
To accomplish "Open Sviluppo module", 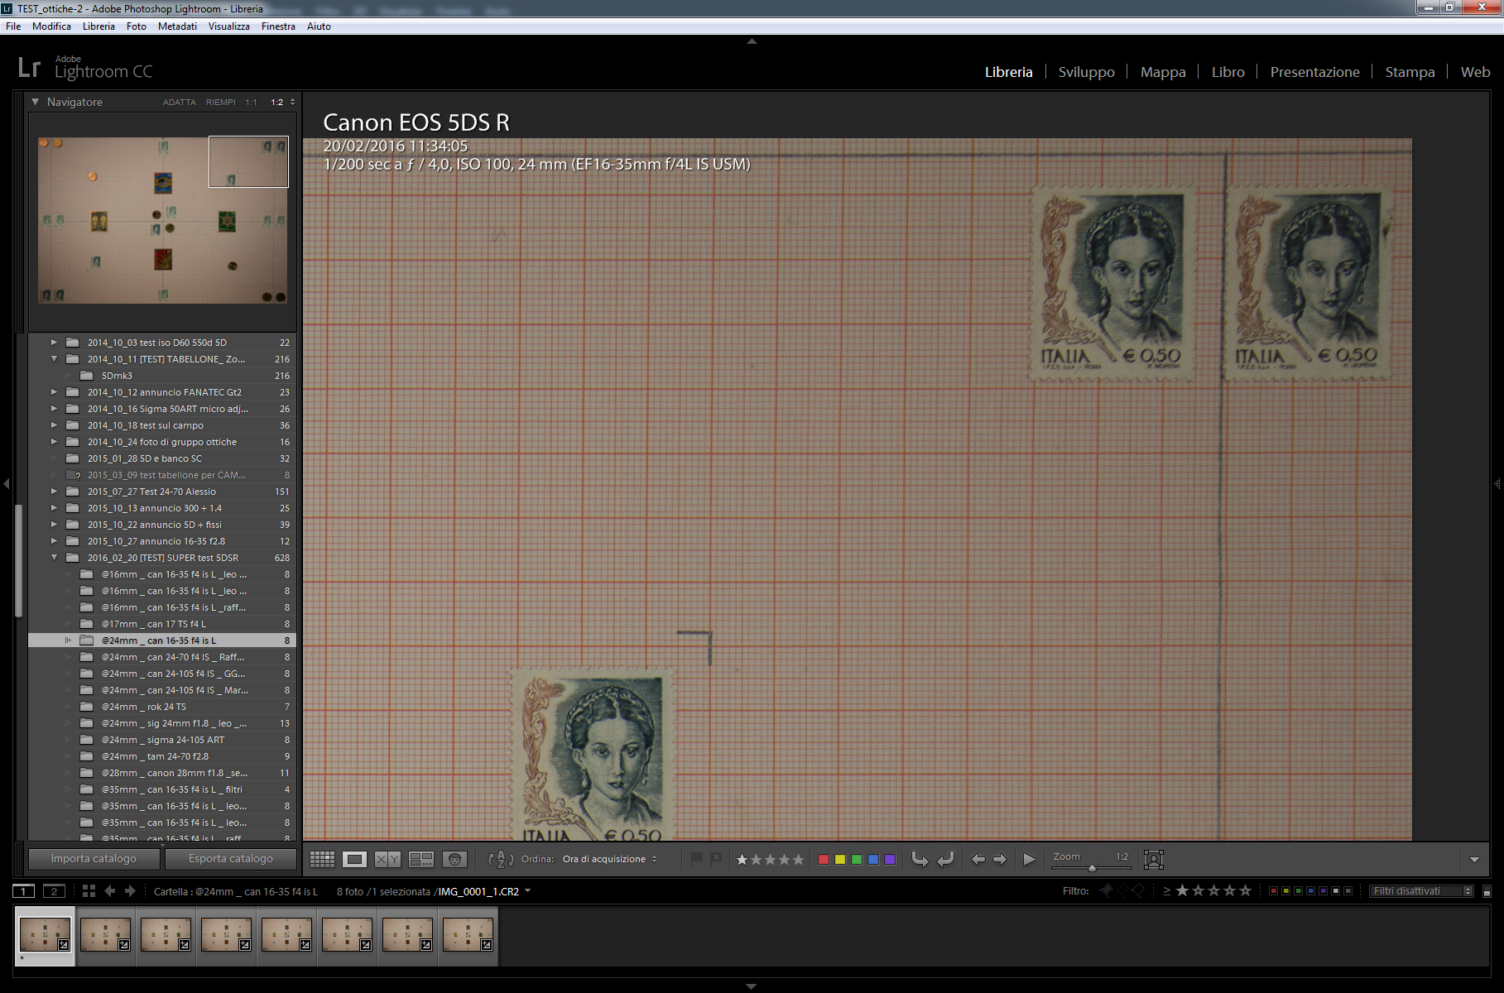I will point(1086,72).
